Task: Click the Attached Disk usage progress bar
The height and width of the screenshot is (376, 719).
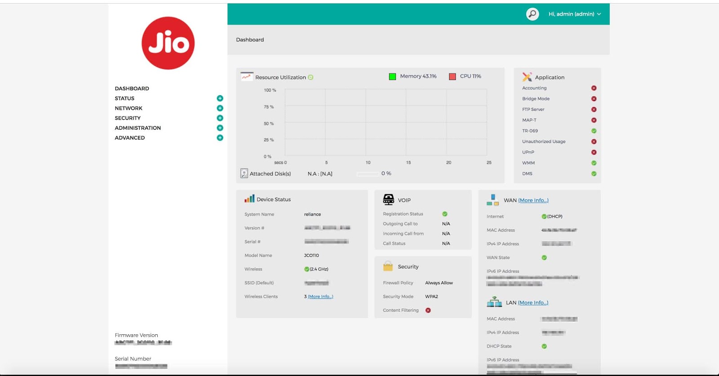Action: click(368, 174)
